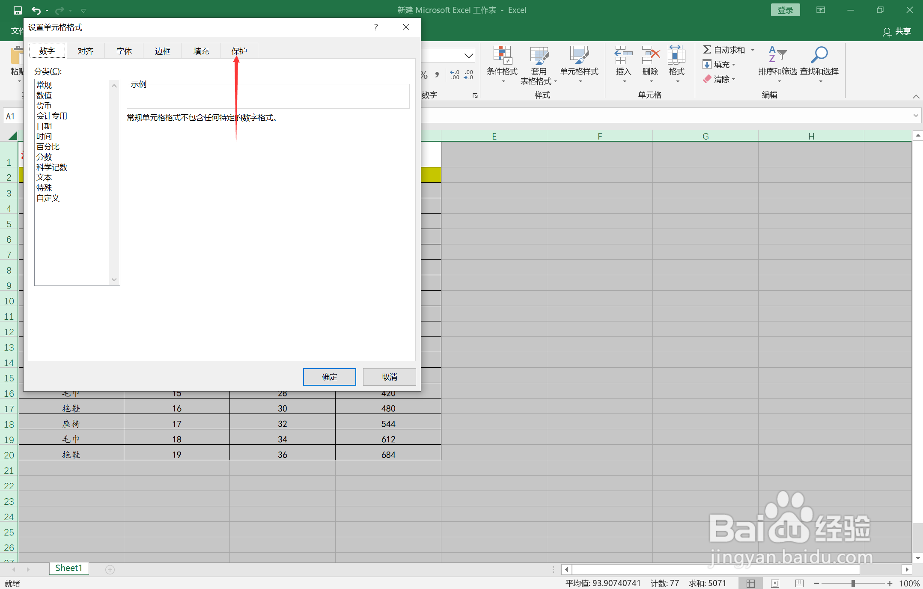The image size is (923, 589).
Task: Click the Conditional Formatting icon
Action: [x=502, y=56]
